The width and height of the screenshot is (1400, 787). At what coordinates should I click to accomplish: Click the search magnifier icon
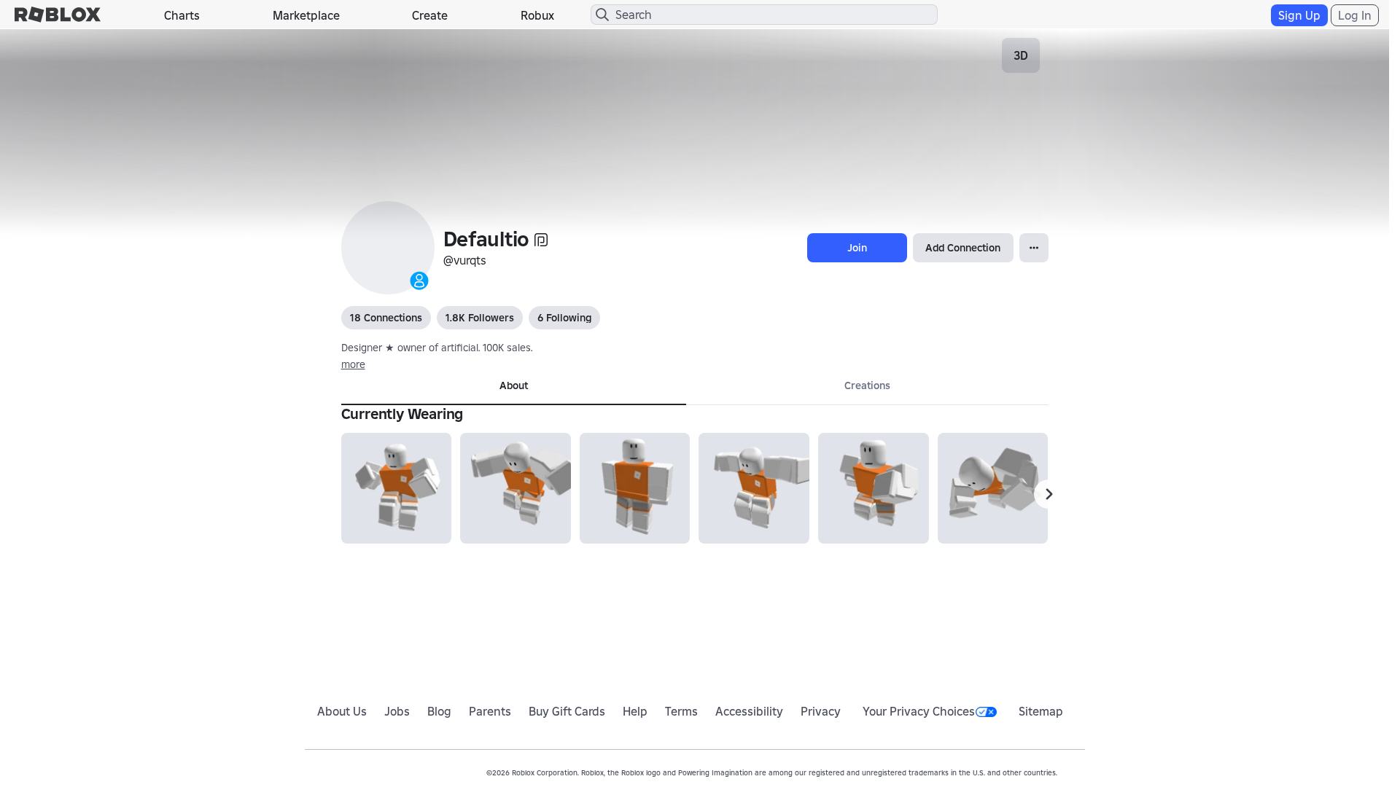coord(602,15)
